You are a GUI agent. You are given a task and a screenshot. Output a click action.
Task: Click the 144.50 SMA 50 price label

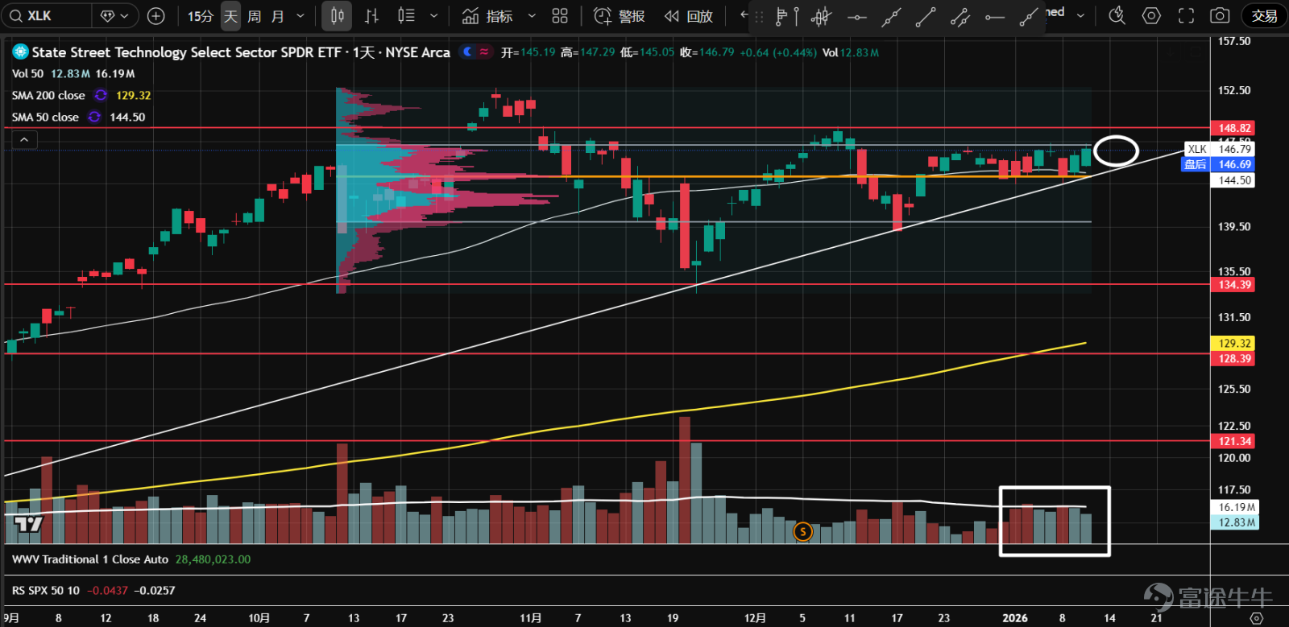pos(1233,180)
